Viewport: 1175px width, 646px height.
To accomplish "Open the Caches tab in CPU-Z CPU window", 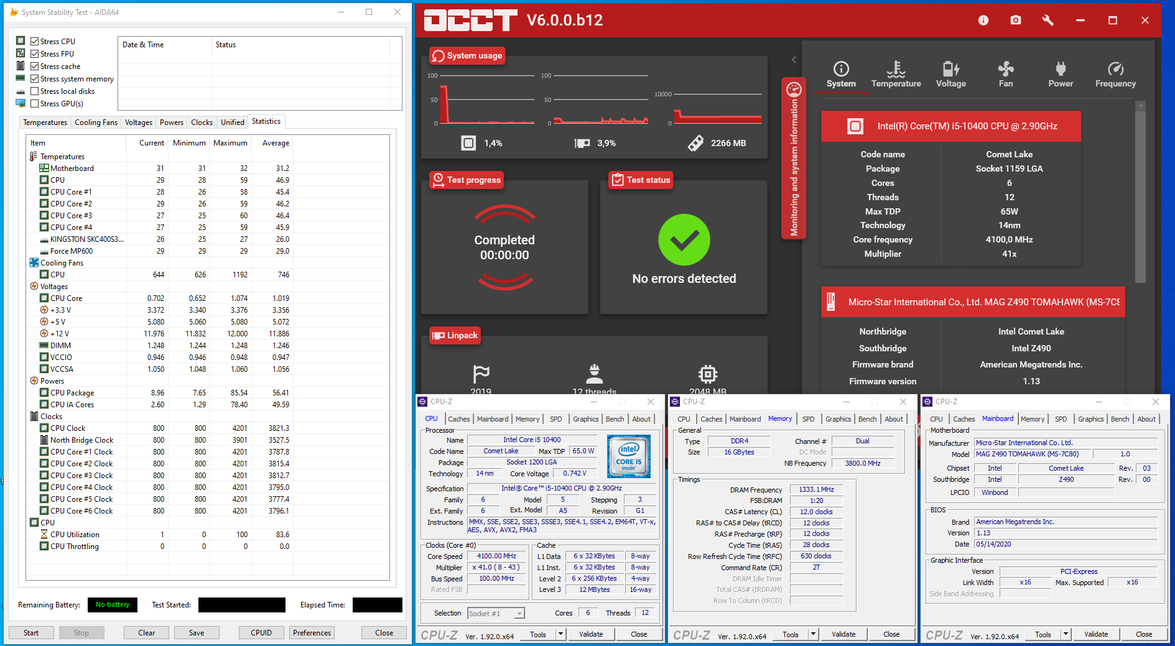I will [459, 419].
